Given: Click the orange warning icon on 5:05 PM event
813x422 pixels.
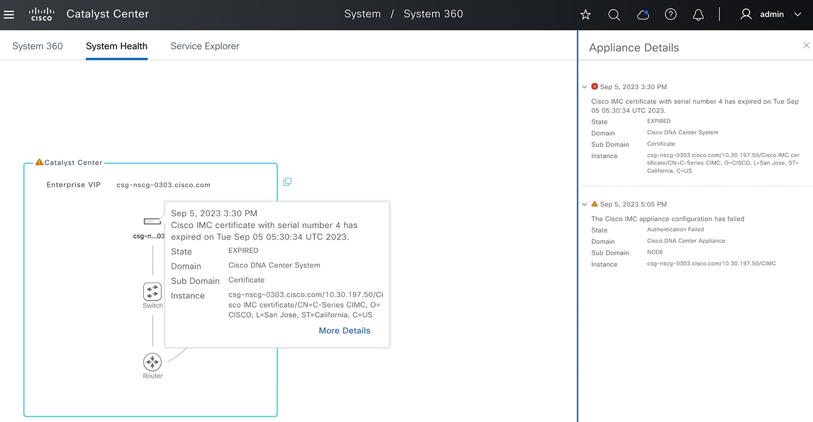Looking at the screenshot, I should (595, 204).
